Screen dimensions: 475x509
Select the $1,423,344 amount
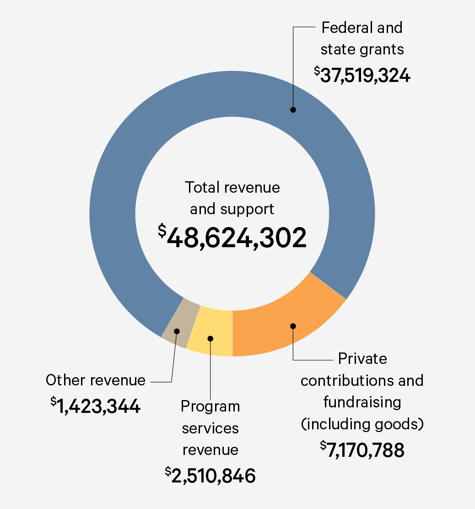[x=96, y=406]
